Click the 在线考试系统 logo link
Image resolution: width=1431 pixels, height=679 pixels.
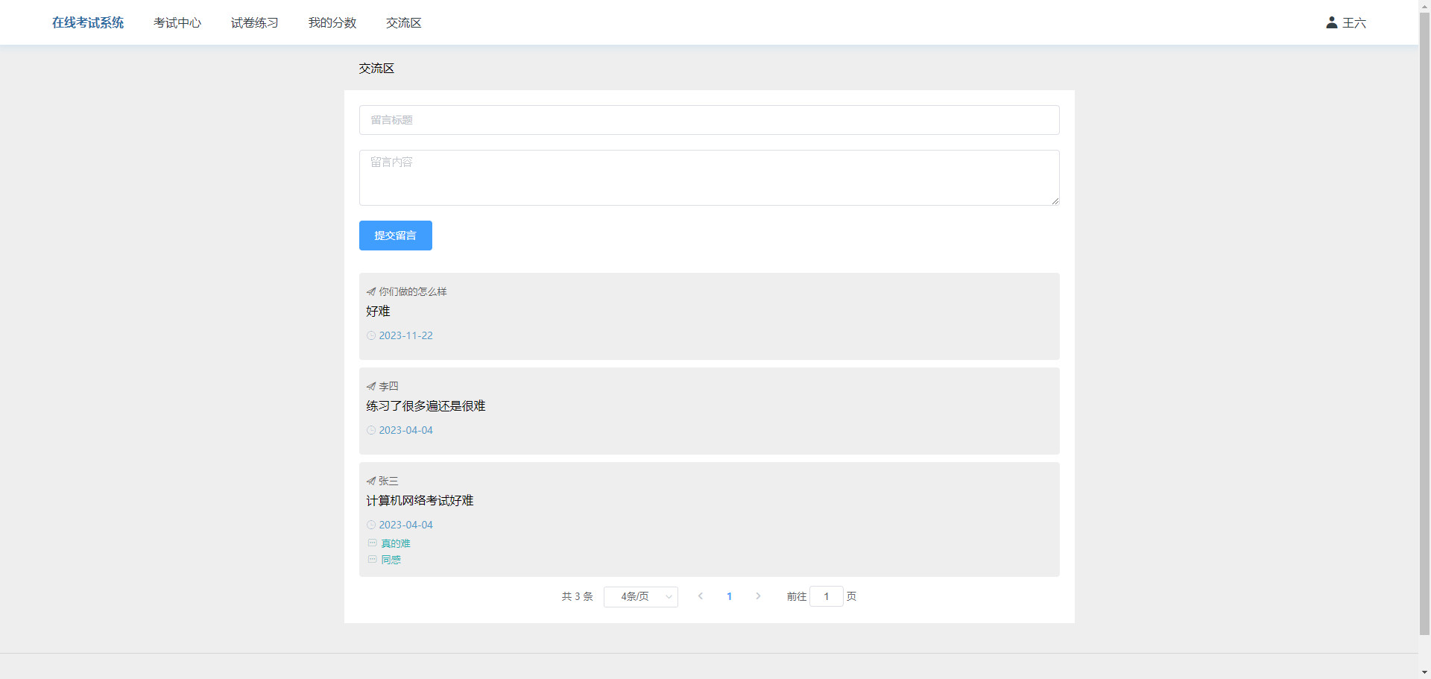click(x=88, y=22)
